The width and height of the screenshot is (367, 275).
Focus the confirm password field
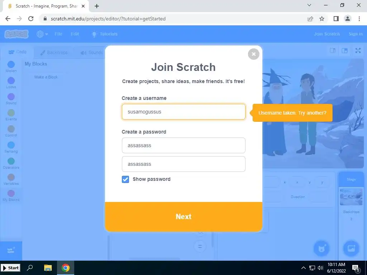click(x=183, y=164)
